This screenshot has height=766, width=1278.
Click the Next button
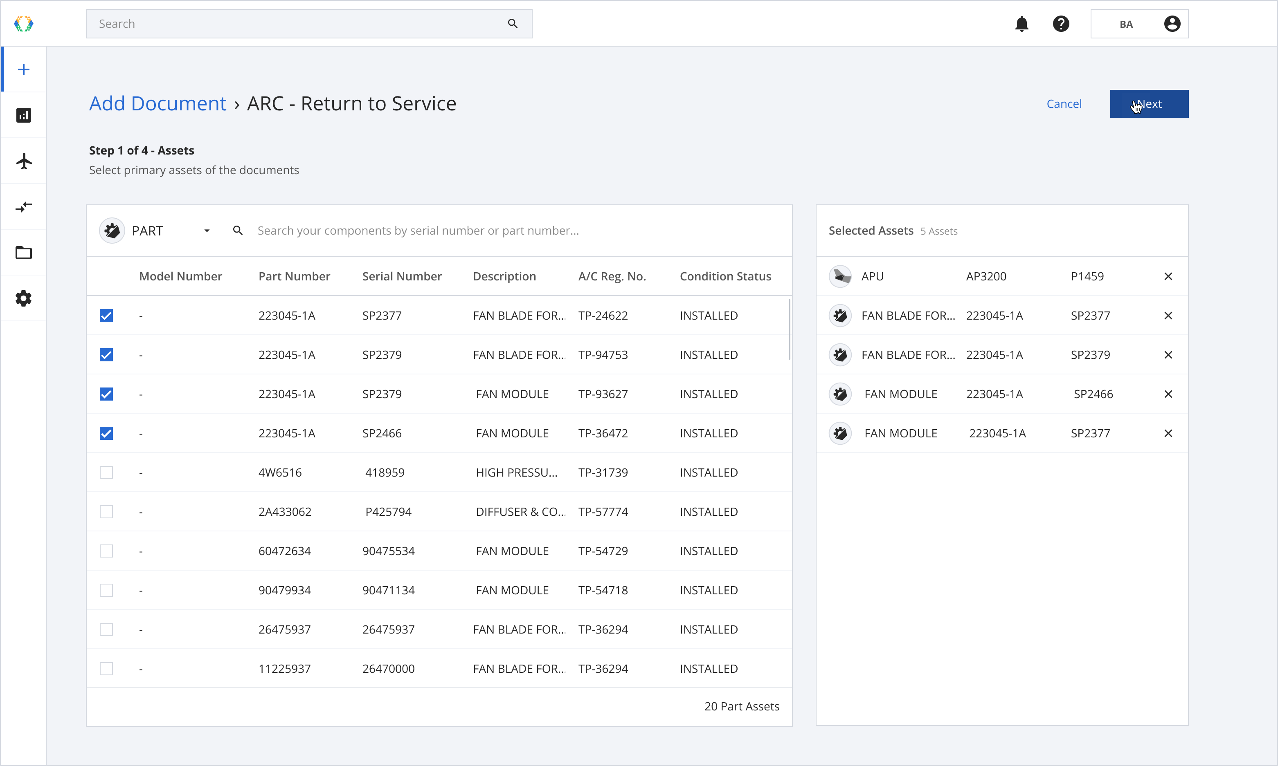(1149, 104)
